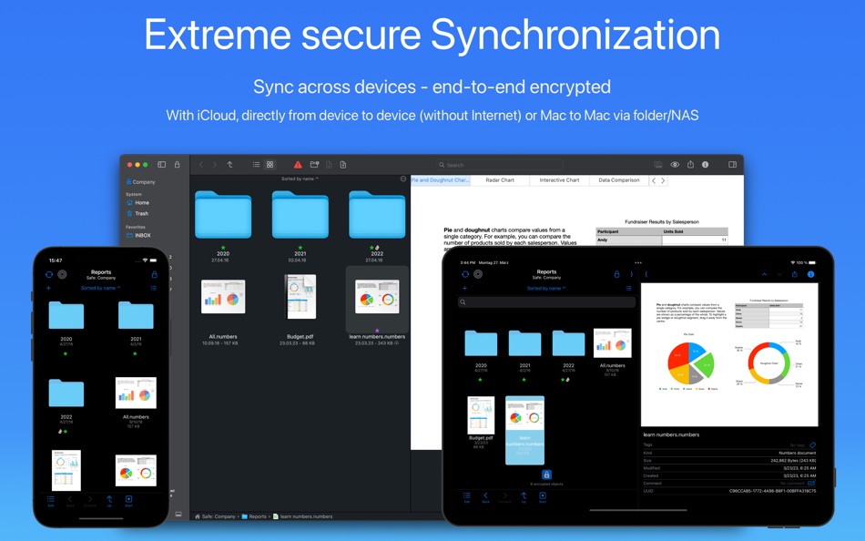This screenshot has height=541, width=865.
Task: Tap Back in iPad bottom toolbar
Action: point(485,497)
